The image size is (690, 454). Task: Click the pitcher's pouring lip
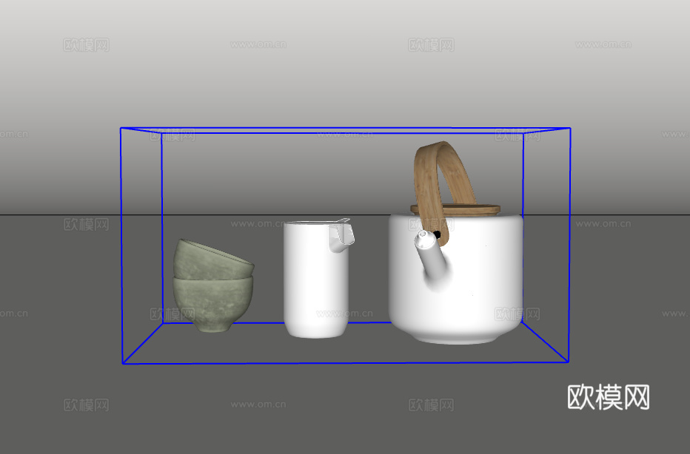341,235
